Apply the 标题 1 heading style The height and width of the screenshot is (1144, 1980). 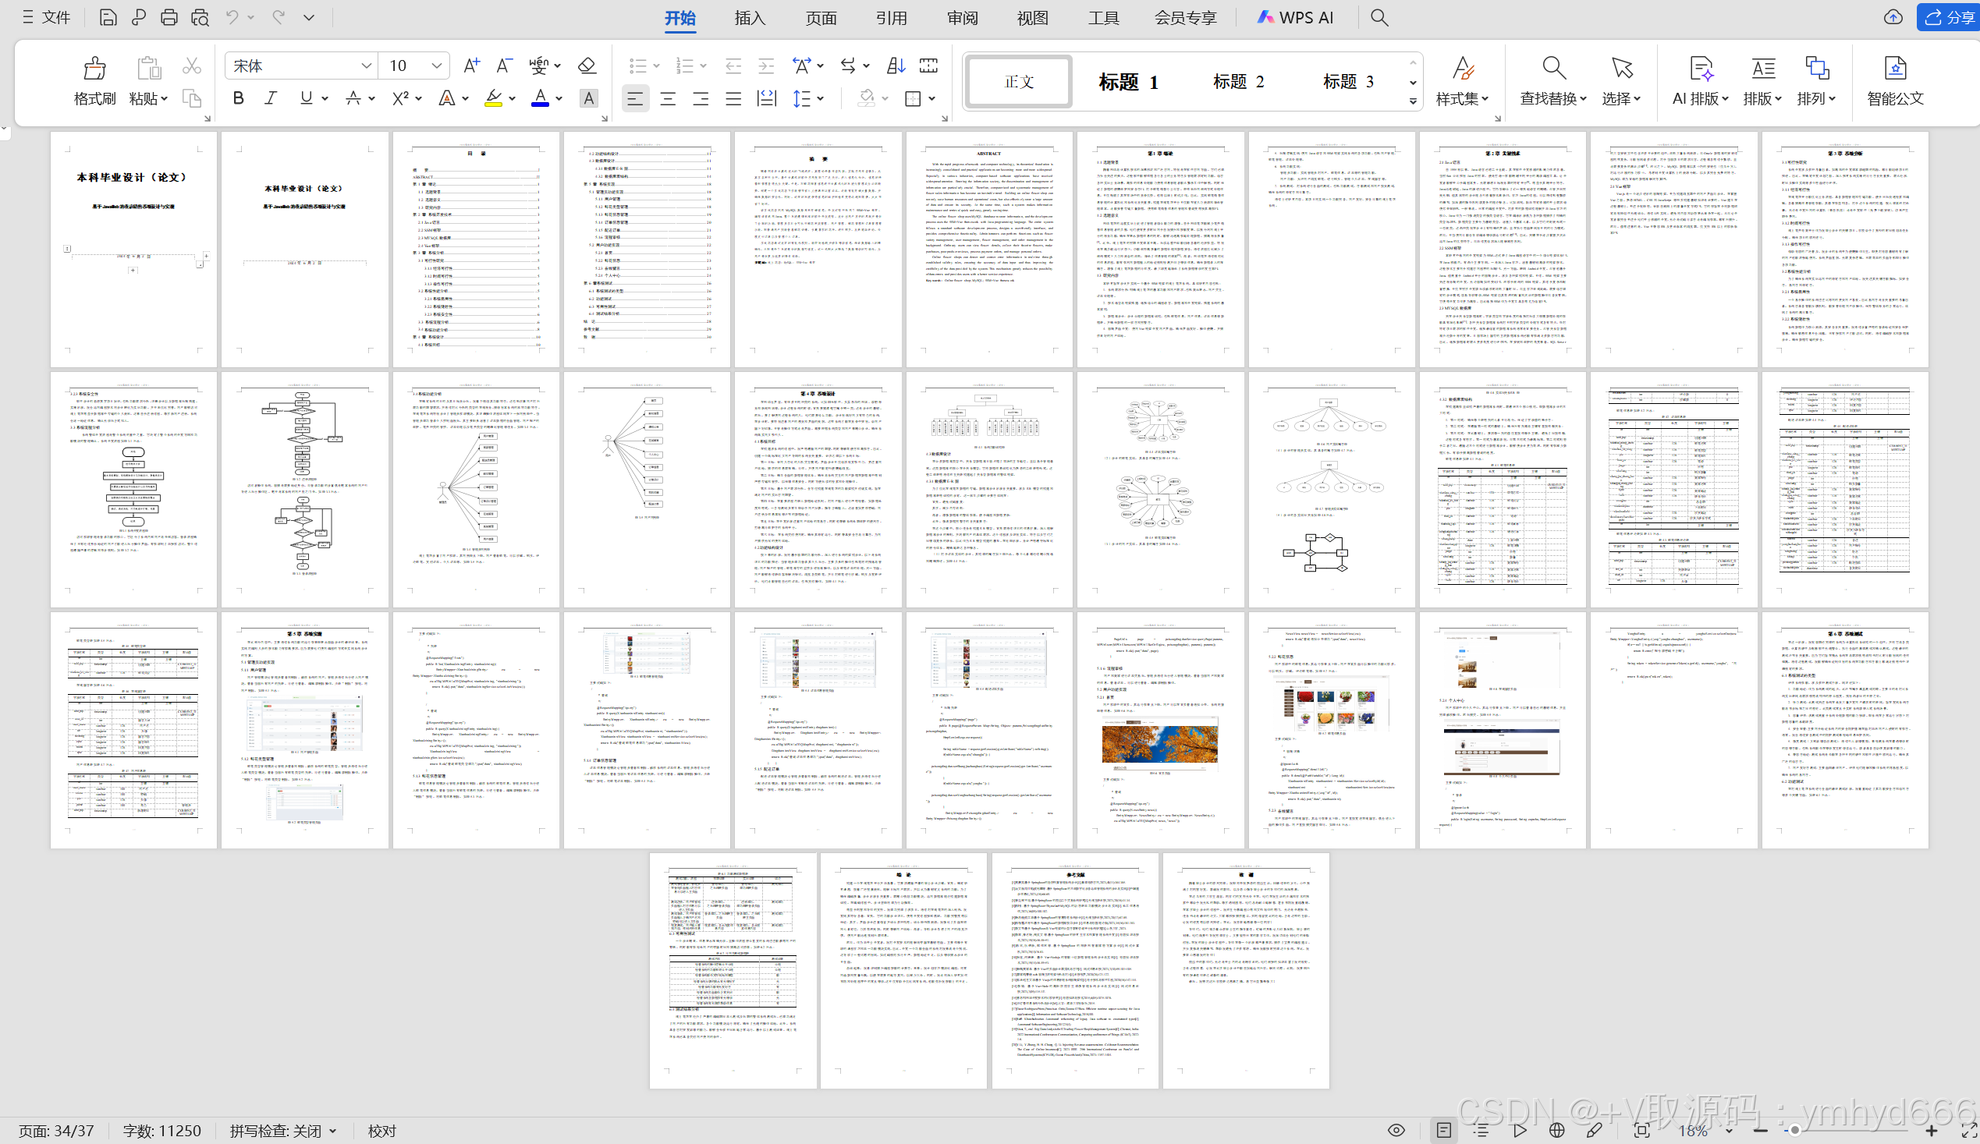tap(1127, 82)
